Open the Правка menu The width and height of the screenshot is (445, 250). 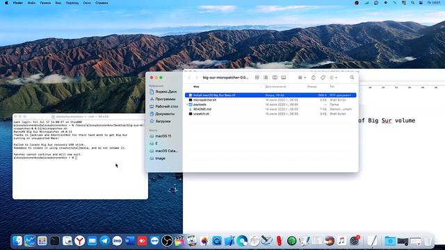coord(45,3)
